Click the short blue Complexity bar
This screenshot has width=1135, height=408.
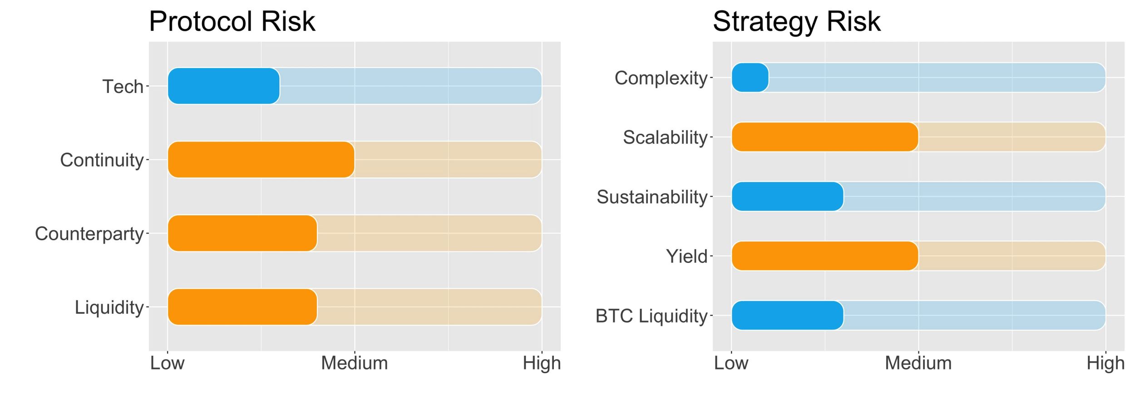(750, 78)
